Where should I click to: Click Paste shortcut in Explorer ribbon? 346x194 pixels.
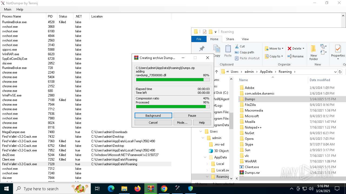click(x=247, y=58)
